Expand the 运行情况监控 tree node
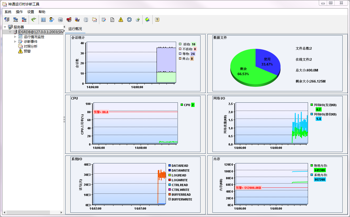This screenshot has height=217, width=350. click(x=15, y=37)
